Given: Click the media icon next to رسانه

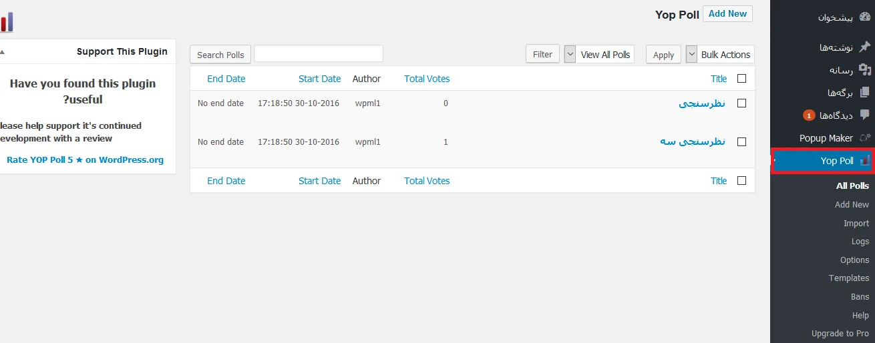Looking at the screenshot, I should (x=865, y=69).
